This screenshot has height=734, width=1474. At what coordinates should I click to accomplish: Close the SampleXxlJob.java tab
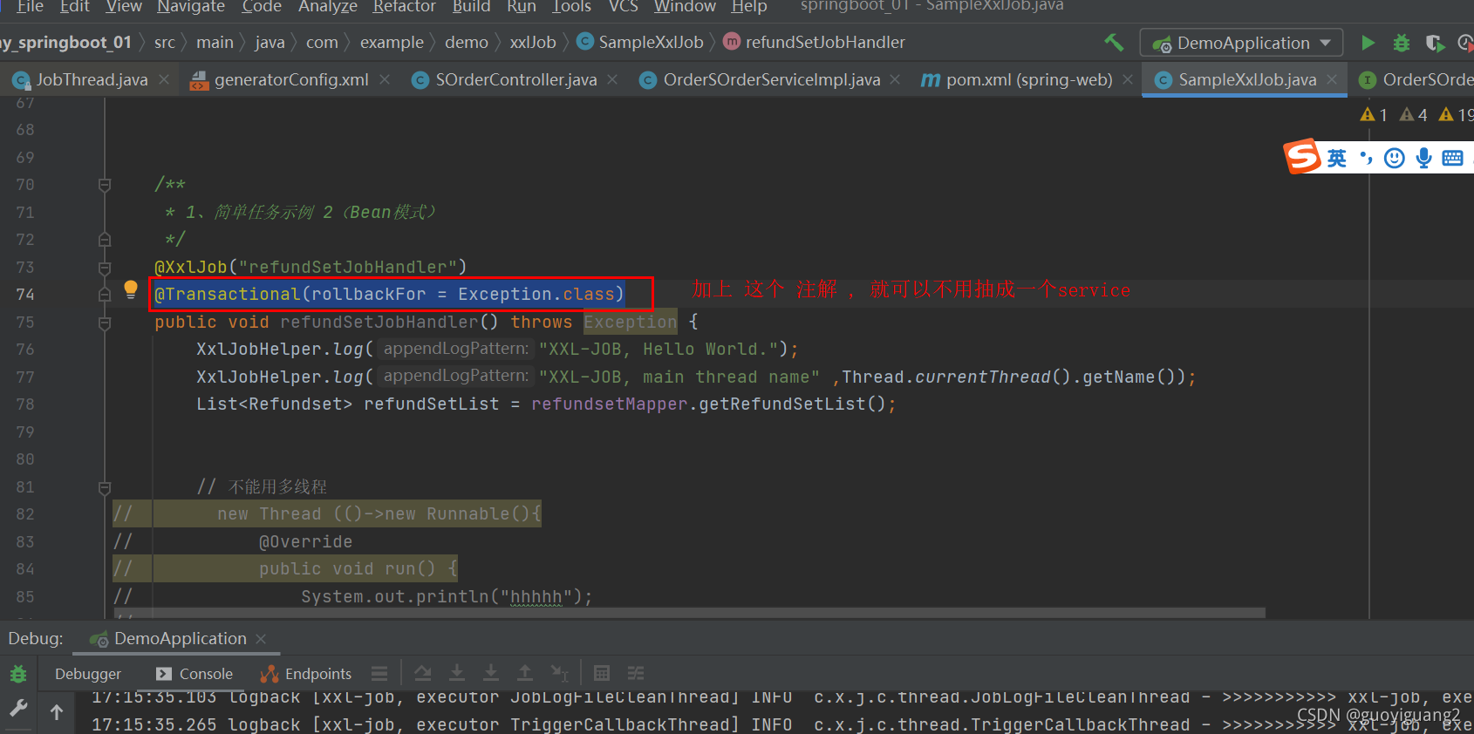(x=1332, y=79)
